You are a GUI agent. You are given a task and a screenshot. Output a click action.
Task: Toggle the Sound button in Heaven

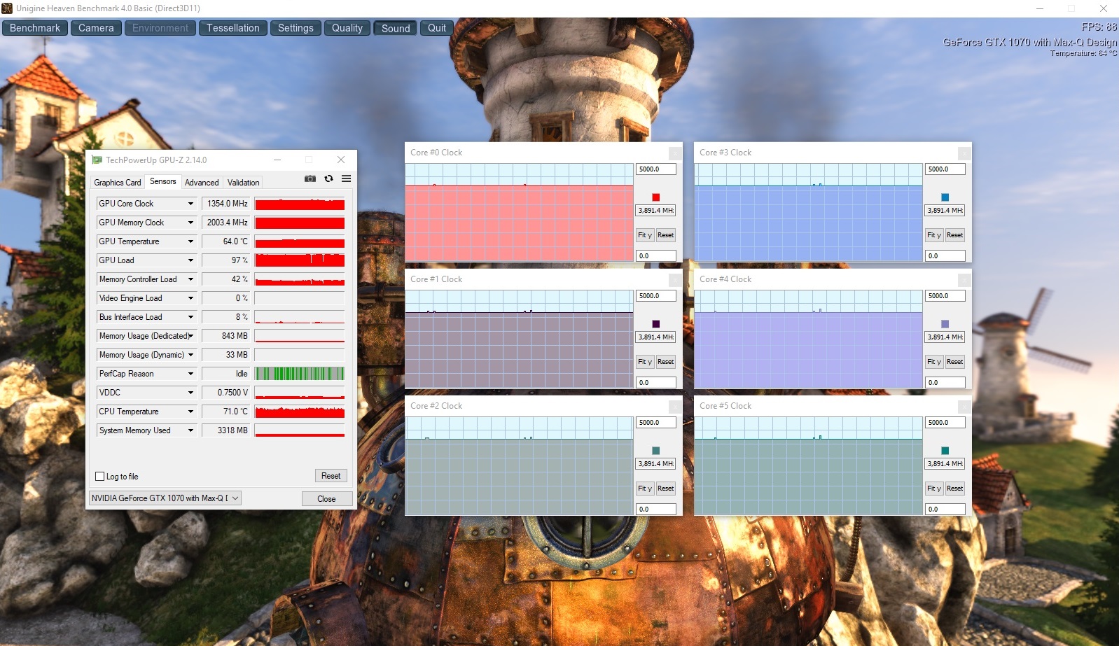(396, 28)
